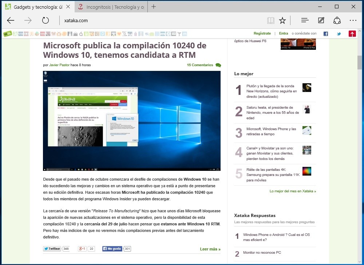Click the apple site icon in network bar
Viewport: 364px width, 265px height.
coord(81,34)
